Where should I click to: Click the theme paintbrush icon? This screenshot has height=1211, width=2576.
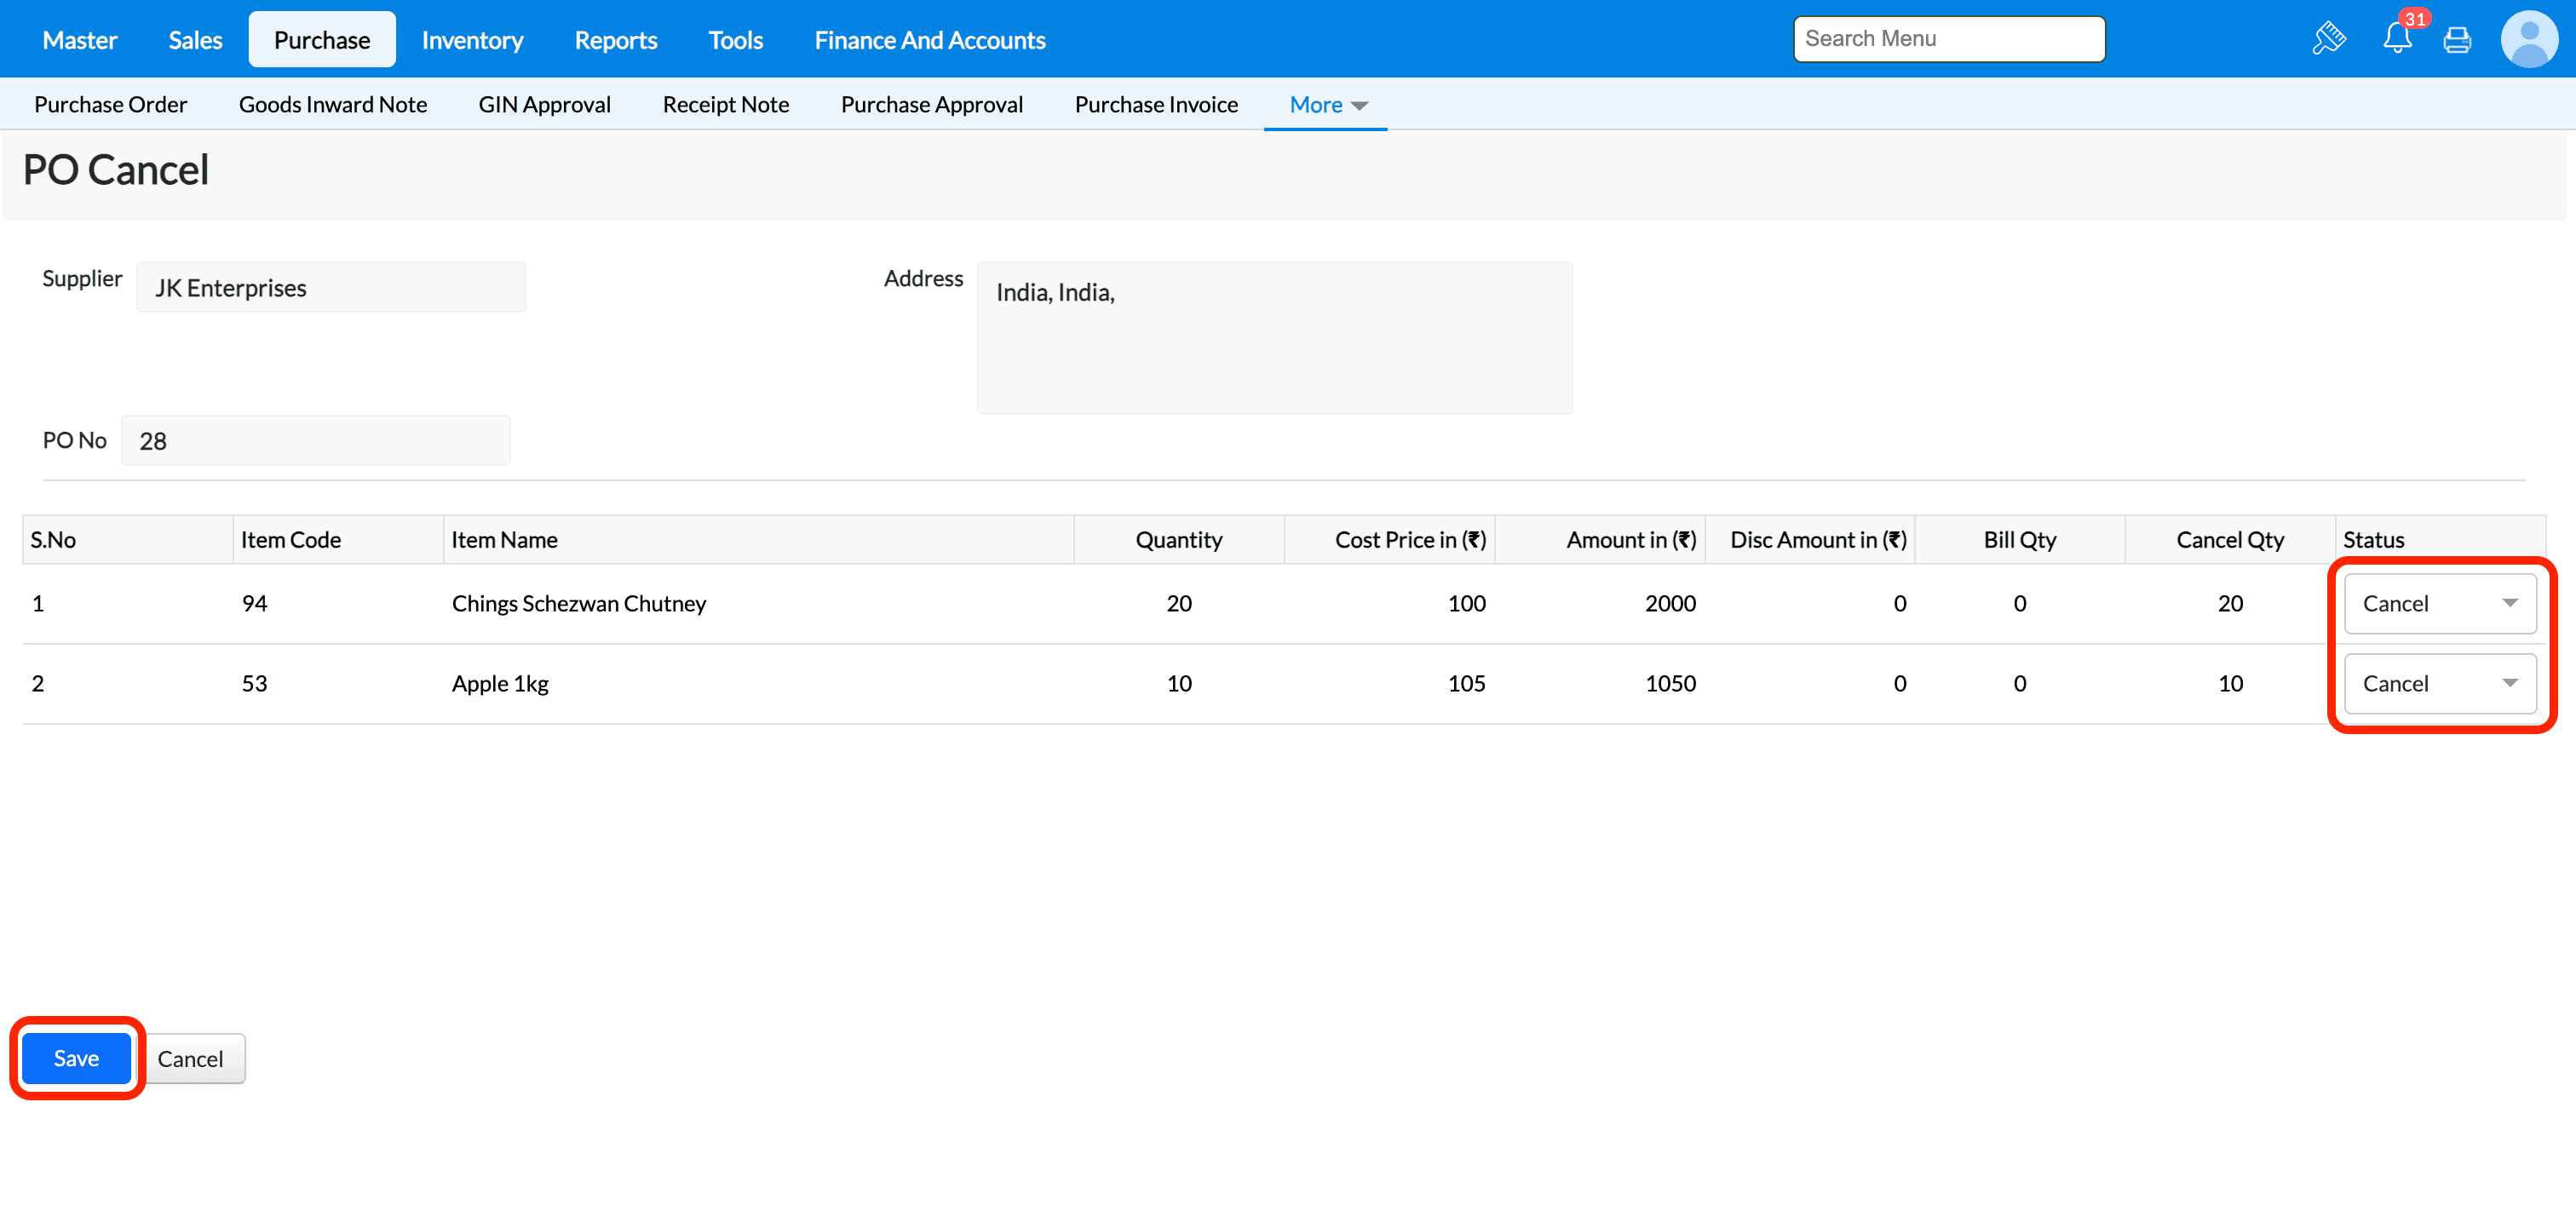coord(2328,39)
